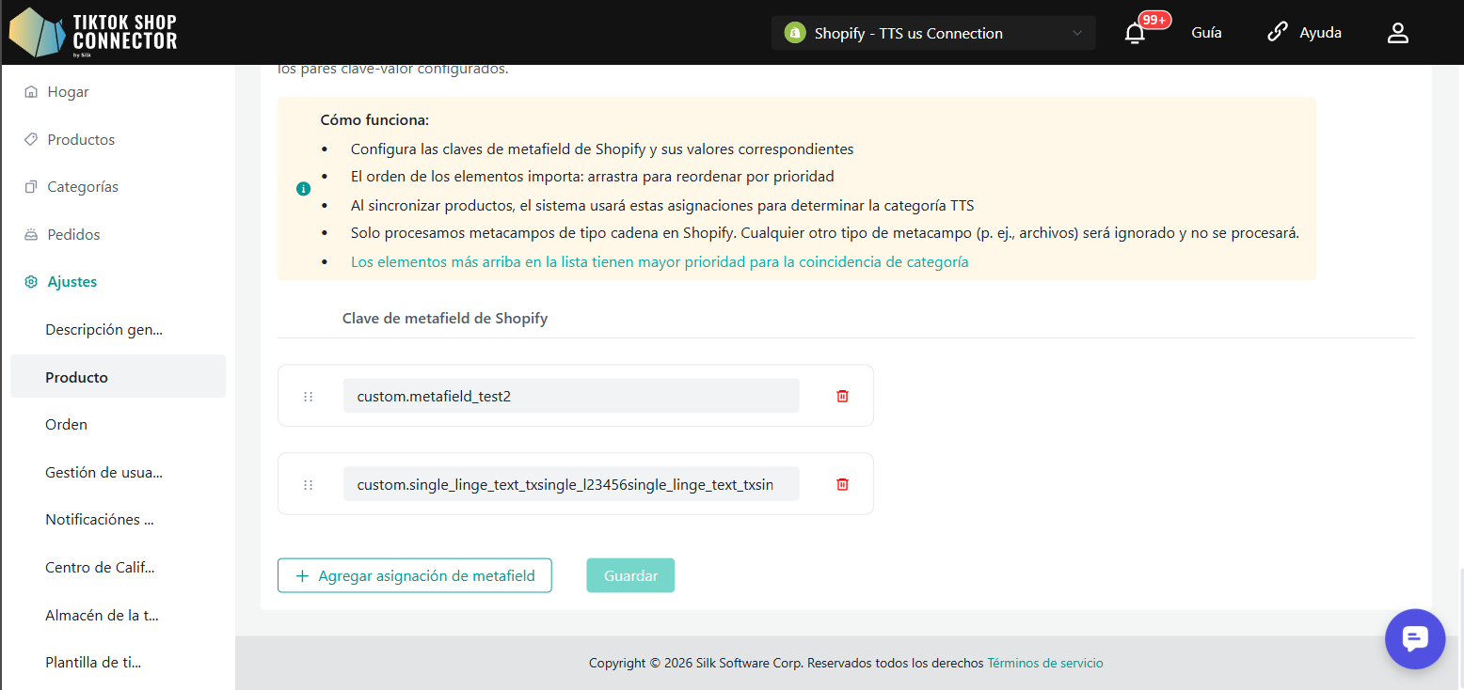Collapse the Ajustes sidebar section
1464x690 pixels.
pos(72,282)
